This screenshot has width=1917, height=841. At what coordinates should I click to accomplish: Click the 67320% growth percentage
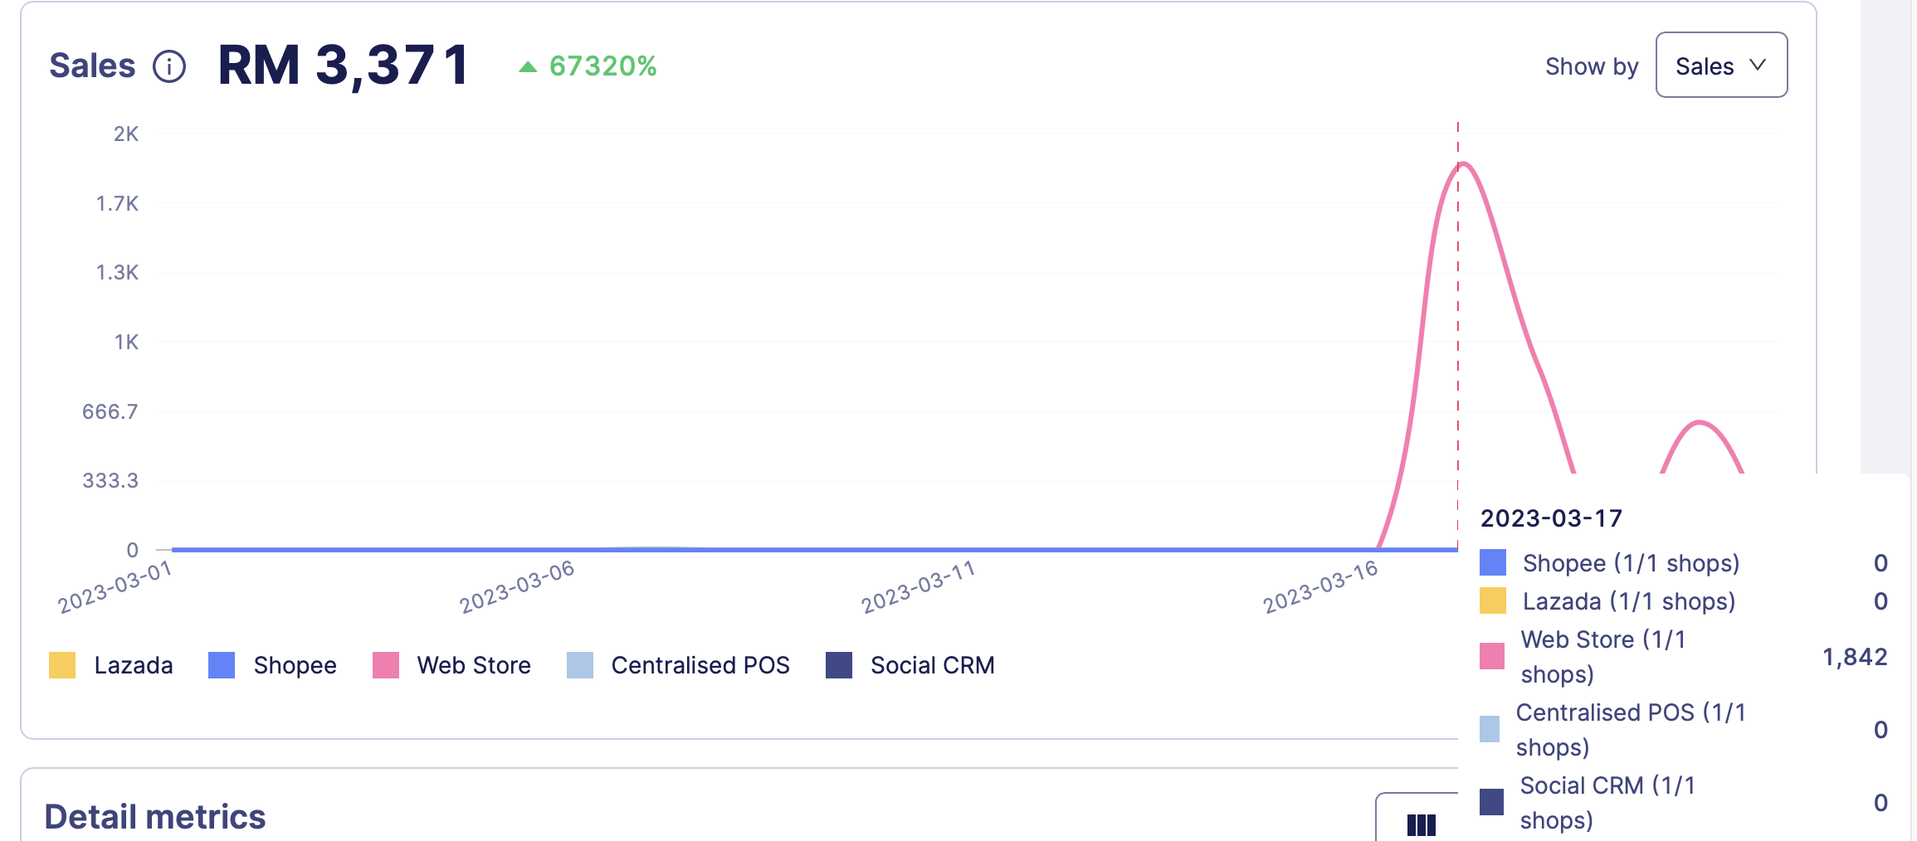(602, 66)
